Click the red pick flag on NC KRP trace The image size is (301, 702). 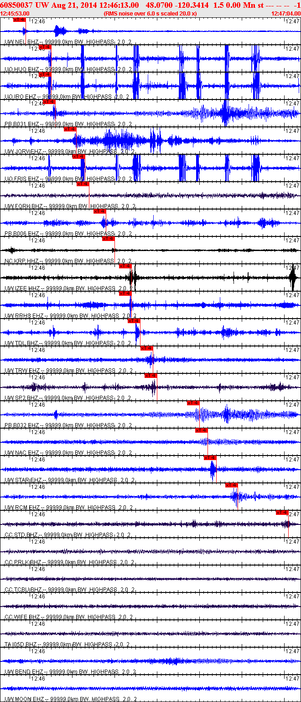point(108,239)
